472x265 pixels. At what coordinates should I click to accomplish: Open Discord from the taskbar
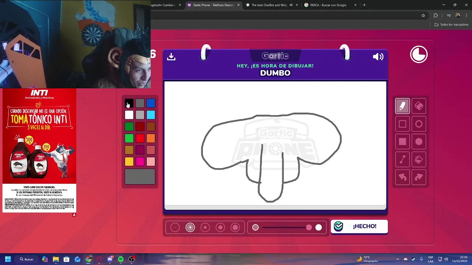coord(110,259)
